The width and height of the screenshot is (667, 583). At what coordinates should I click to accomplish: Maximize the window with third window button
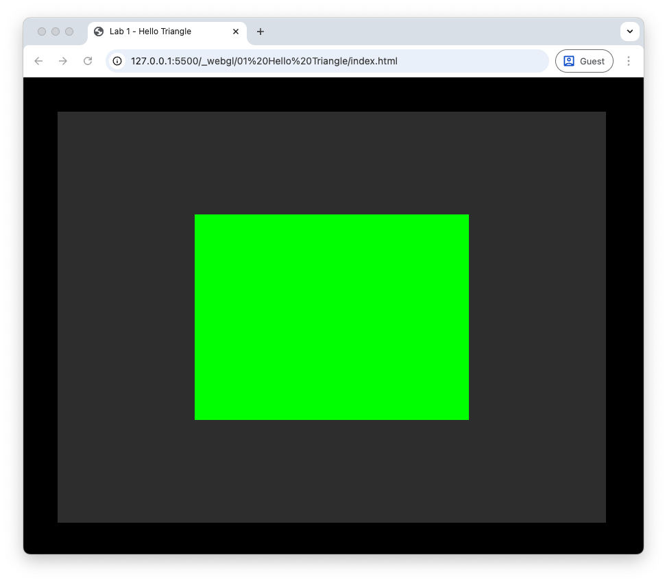pyautogui.click(x=69, y=32)
